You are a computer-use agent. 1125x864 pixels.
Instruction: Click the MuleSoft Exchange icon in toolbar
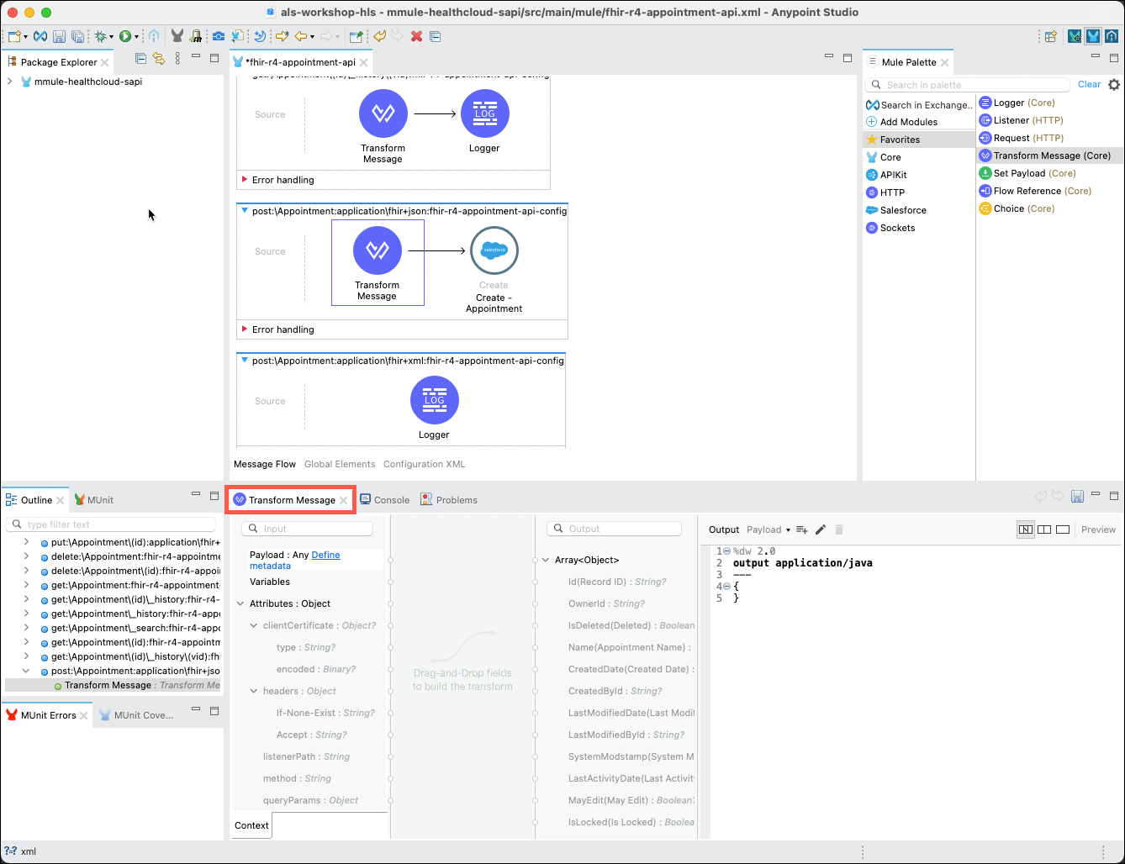(40, 36)
